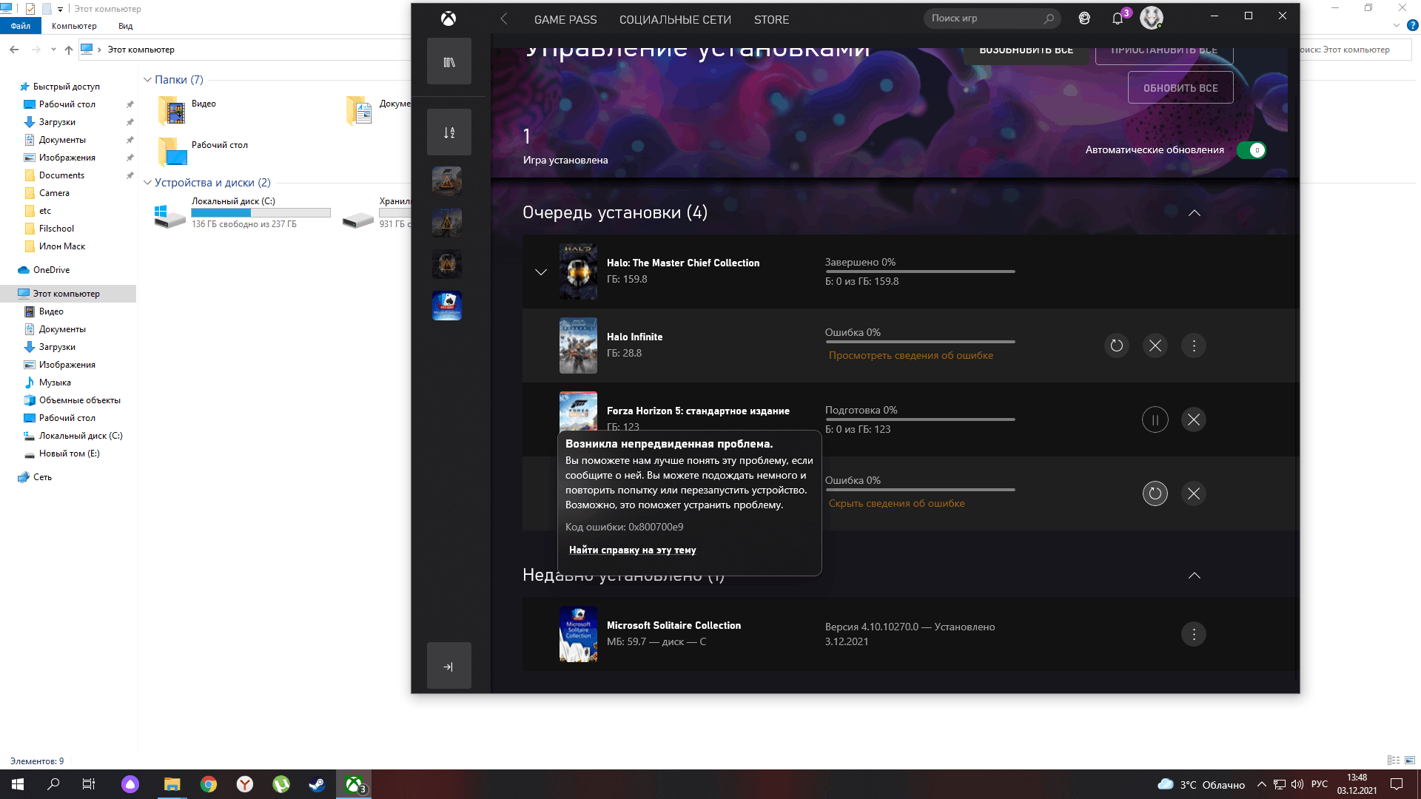The image size is (1421, 799).
Task: Open Explorer Файл menu
Action: pos(21,26)
